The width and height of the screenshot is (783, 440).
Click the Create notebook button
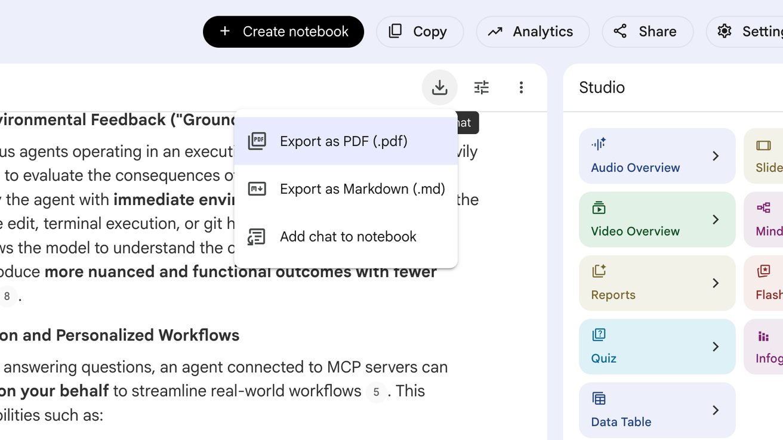pos(283,32)
